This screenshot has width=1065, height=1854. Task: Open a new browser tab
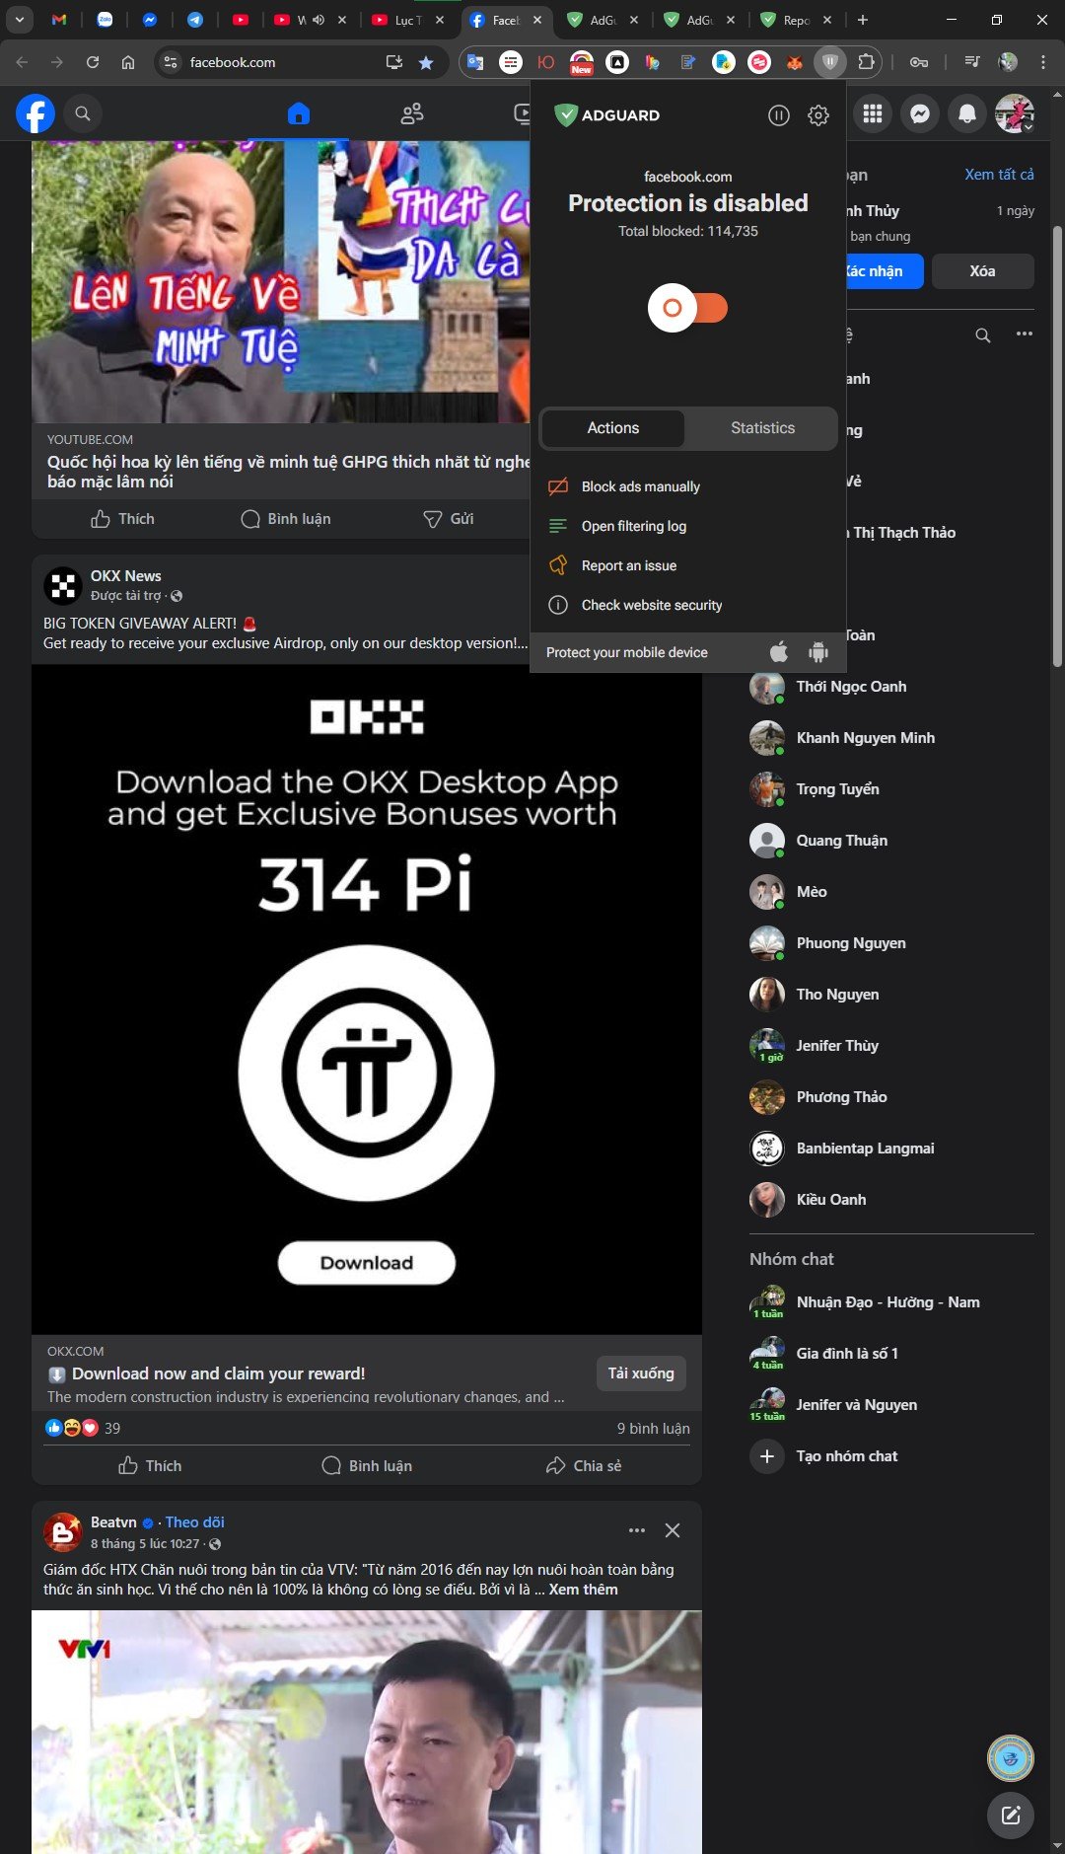tap(863, 20)
